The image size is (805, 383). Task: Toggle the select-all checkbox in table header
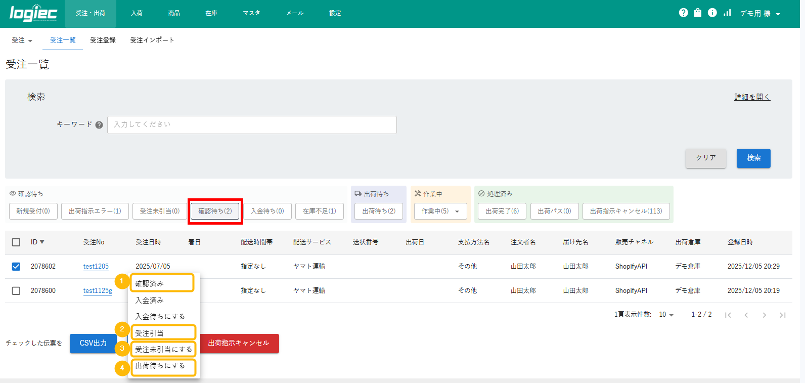16,242
